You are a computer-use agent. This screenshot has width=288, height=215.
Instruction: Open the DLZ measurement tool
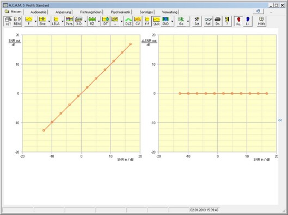coord(128,21)
